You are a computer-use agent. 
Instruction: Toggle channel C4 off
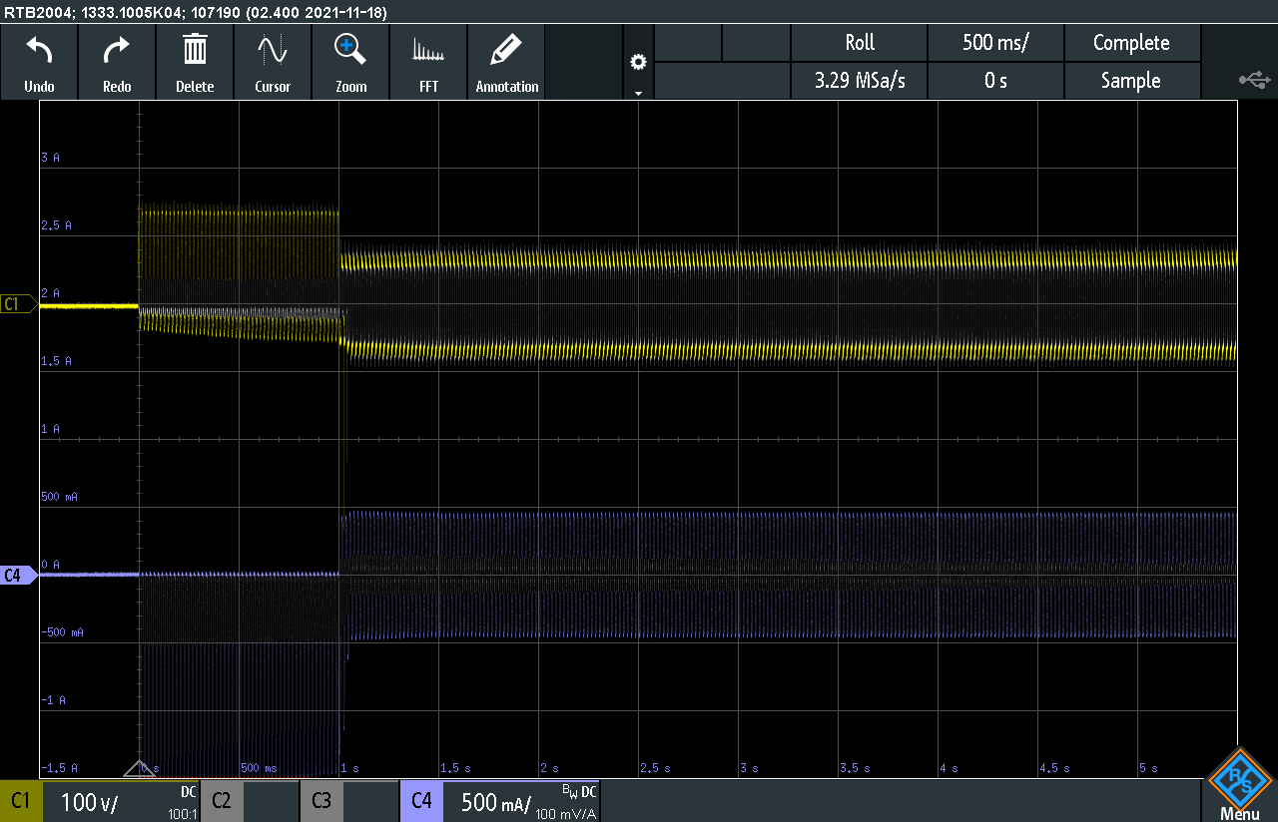pos(421,800)
